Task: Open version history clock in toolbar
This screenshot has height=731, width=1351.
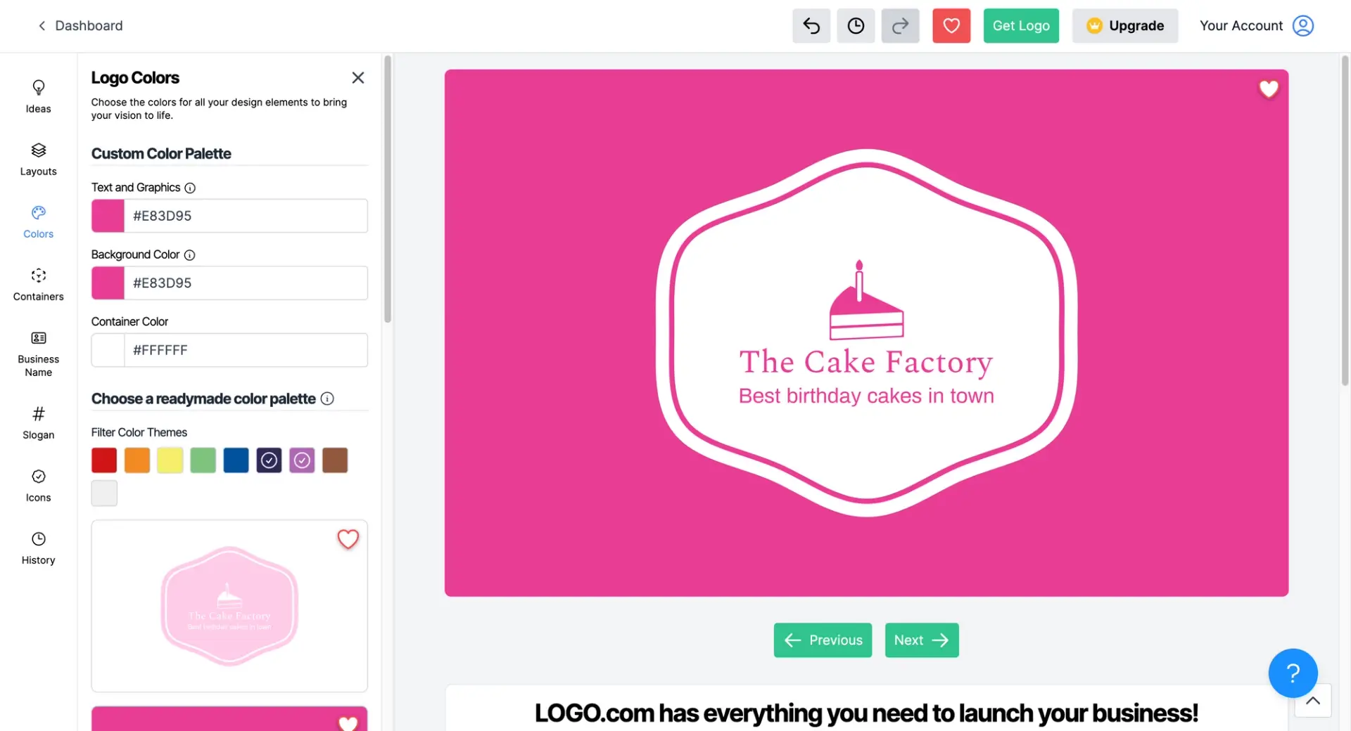Action: pyautogui.click(x=856, y=26)
